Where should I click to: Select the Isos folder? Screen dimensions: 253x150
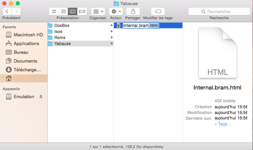[80, 31]
